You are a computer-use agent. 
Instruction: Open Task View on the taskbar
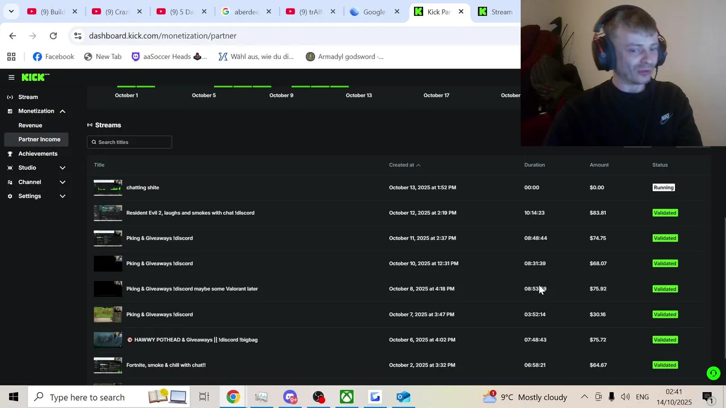204,397
